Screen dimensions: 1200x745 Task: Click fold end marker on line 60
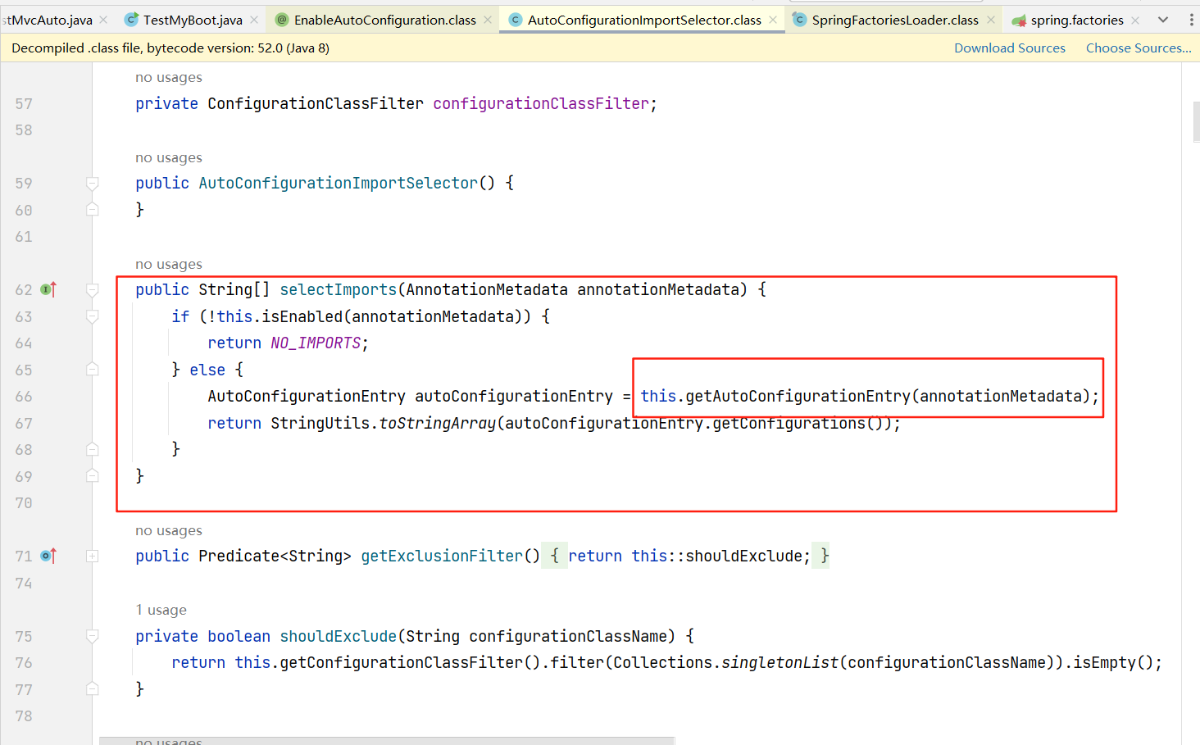point(93,210)
